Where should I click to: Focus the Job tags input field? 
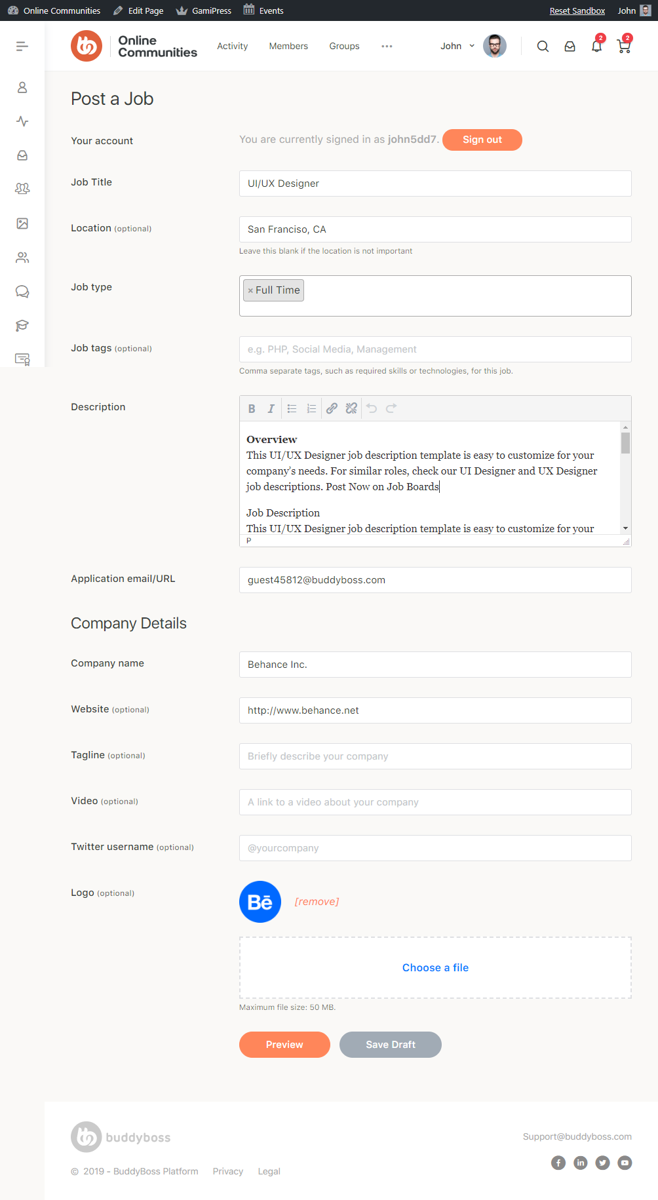pyautogui.click(x=435, y=349)
